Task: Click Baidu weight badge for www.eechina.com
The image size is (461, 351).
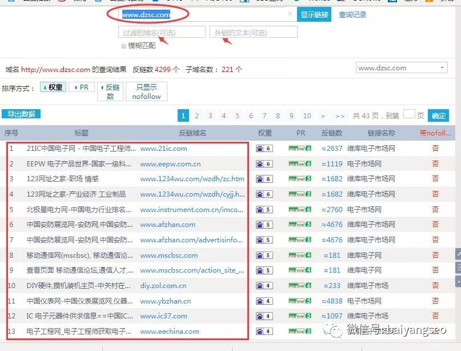Action: pos(264,332)
